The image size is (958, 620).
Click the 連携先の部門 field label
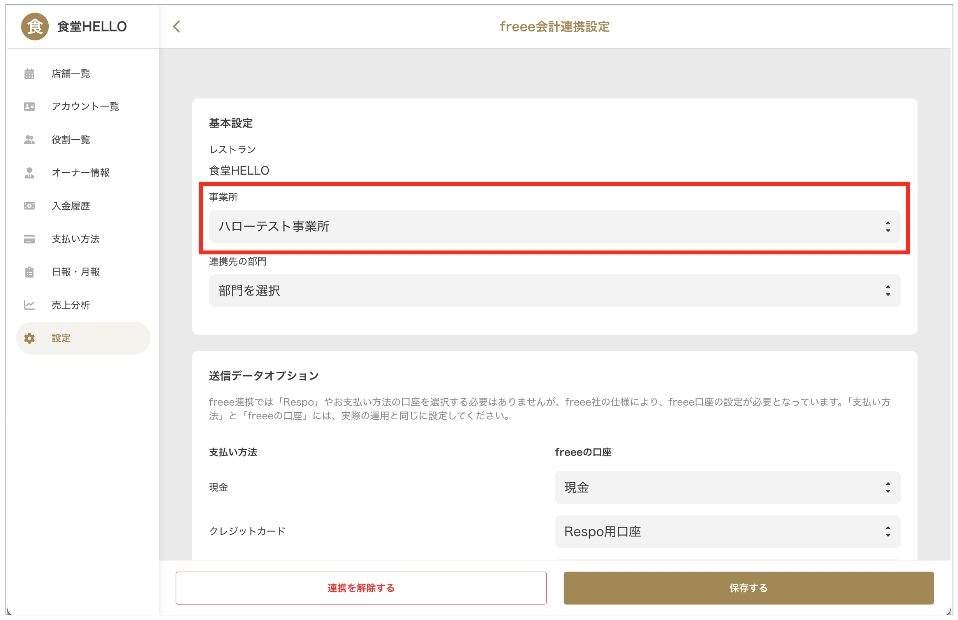(238, 261)
